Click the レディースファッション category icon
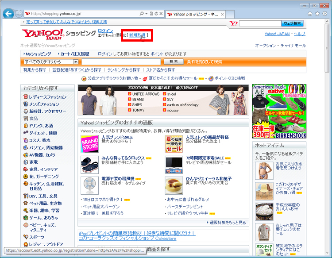 26,97
